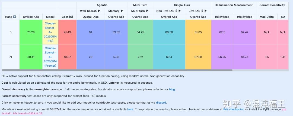Open model responses 'here' link

point(130,109)
